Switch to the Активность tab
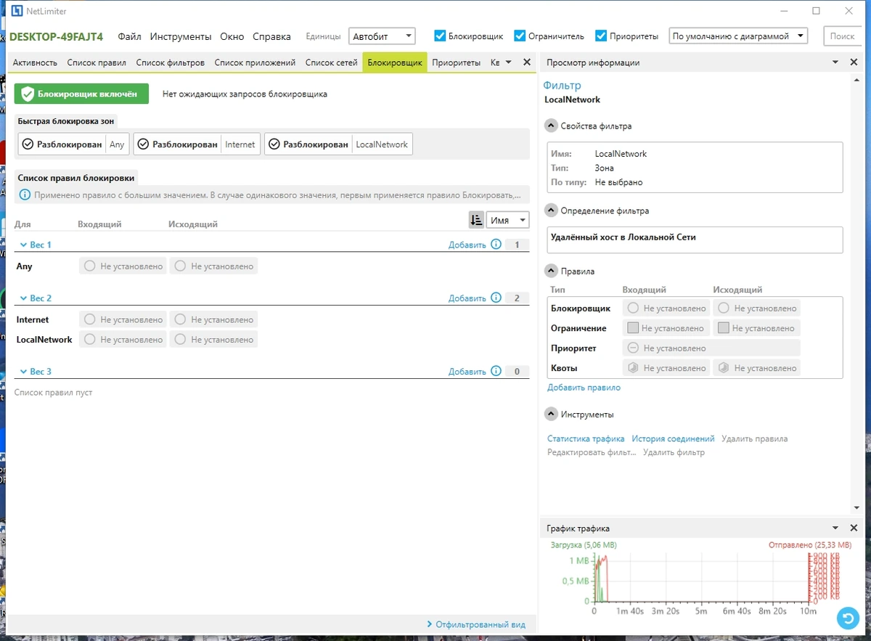The height and width of the screenshot is (641, 871). [x=35, y=62]
